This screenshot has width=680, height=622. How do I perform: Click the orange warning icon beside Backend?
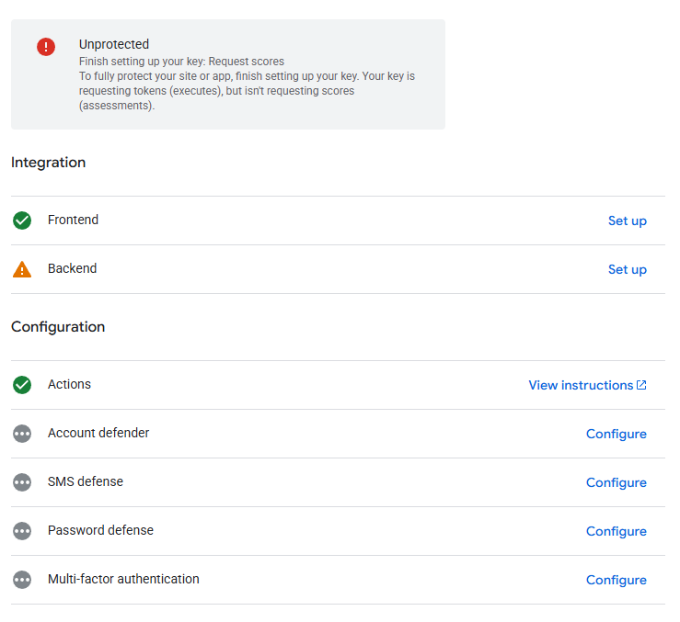point(22,269)
